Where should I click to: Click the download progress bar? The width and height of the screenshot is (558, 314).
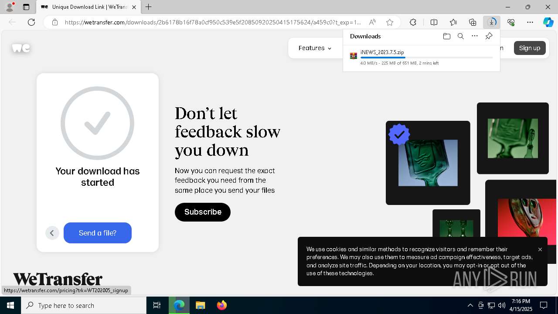point(427,58)
